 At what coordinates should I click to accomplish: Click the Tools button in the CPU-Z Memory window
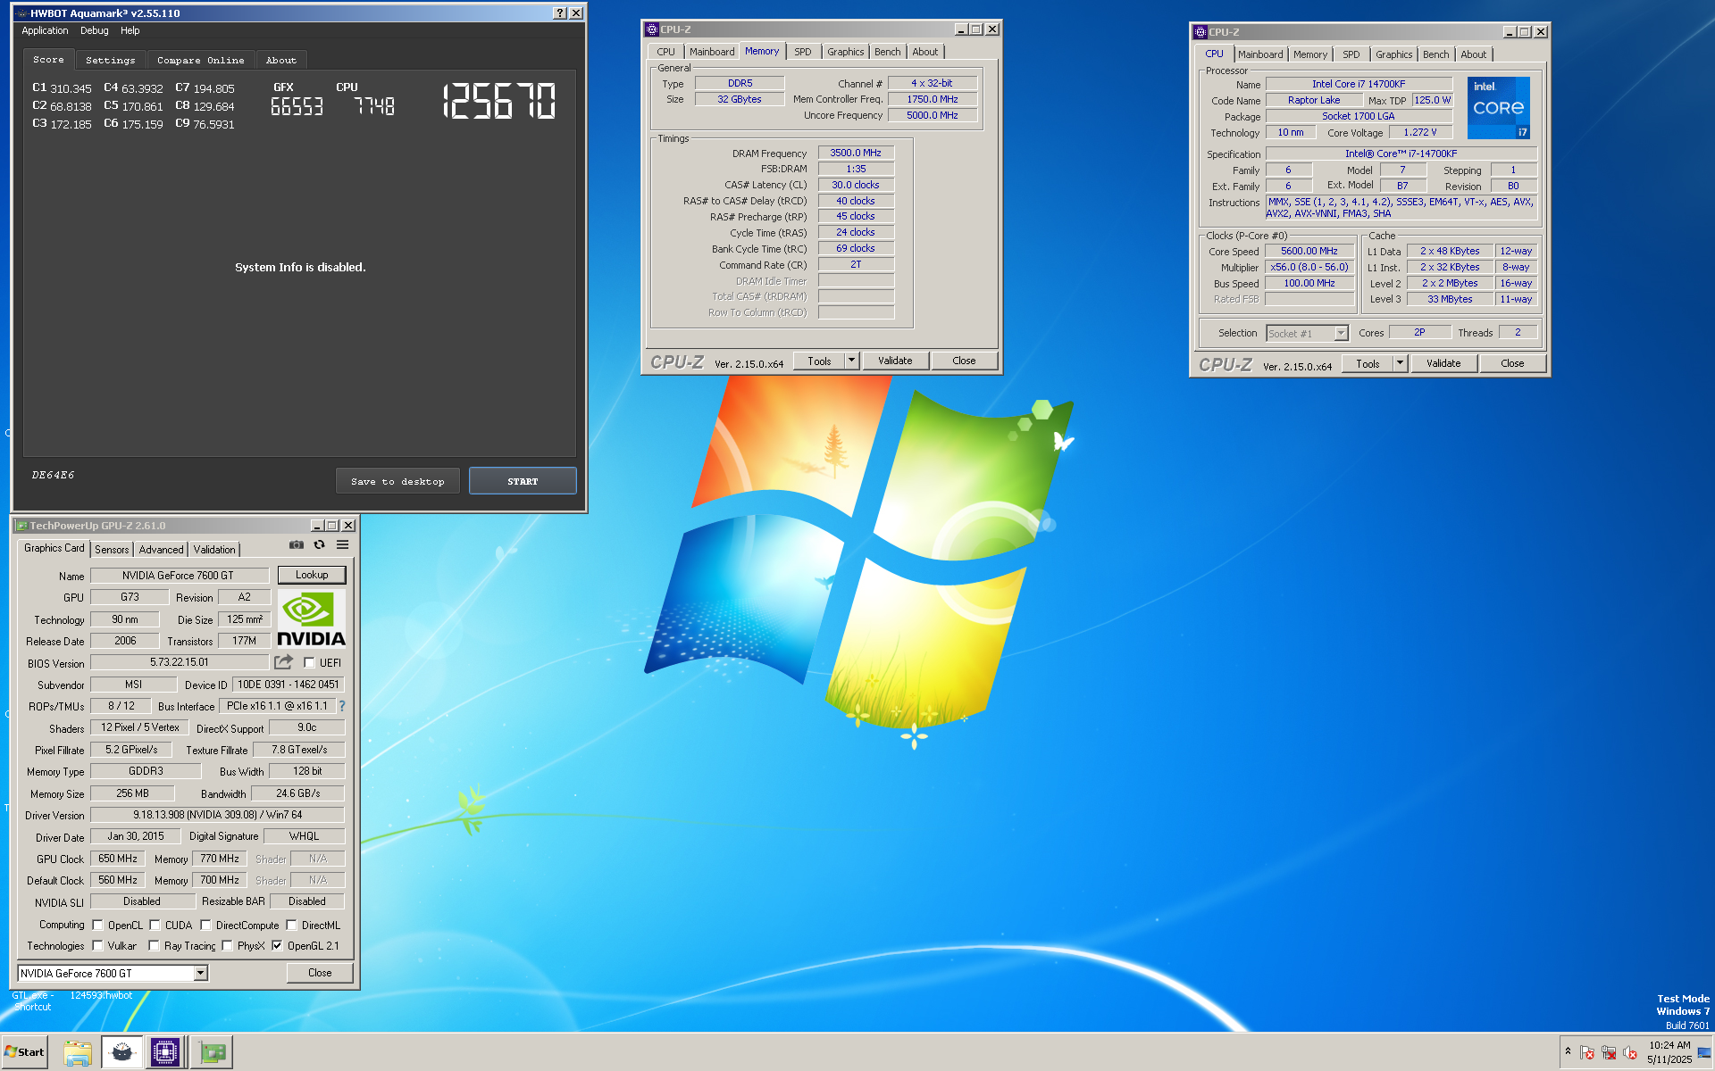pos(819,361)
